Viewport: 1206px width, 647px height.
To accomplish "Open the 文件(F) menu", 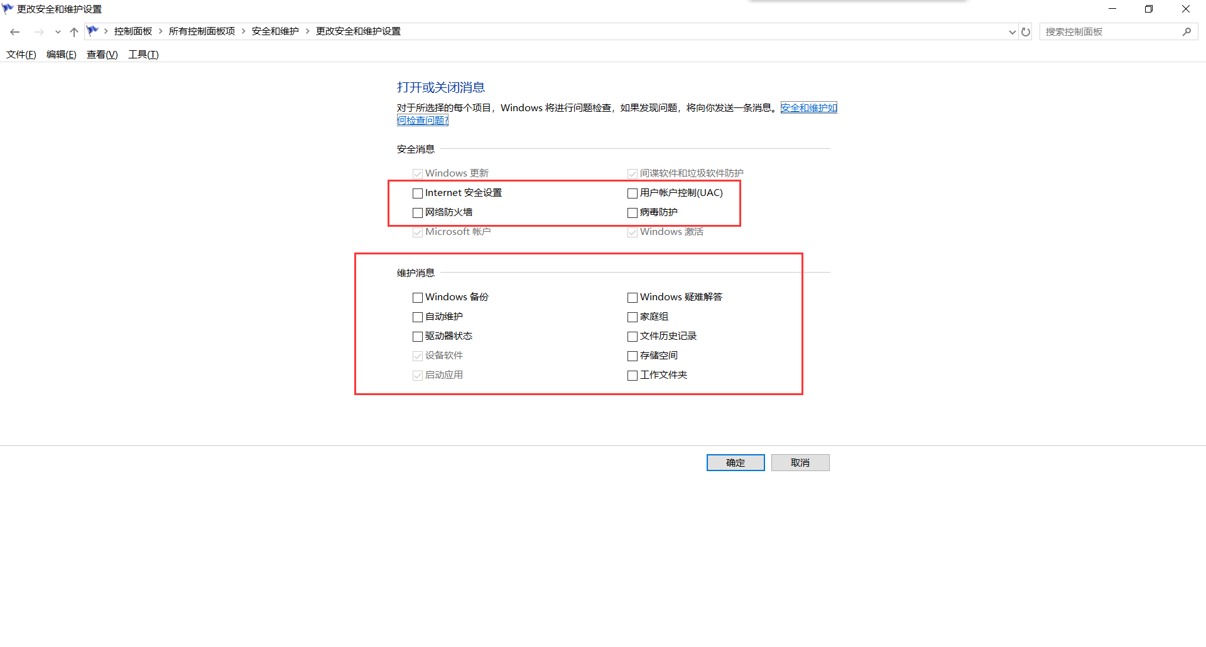I will coord(21,55).
